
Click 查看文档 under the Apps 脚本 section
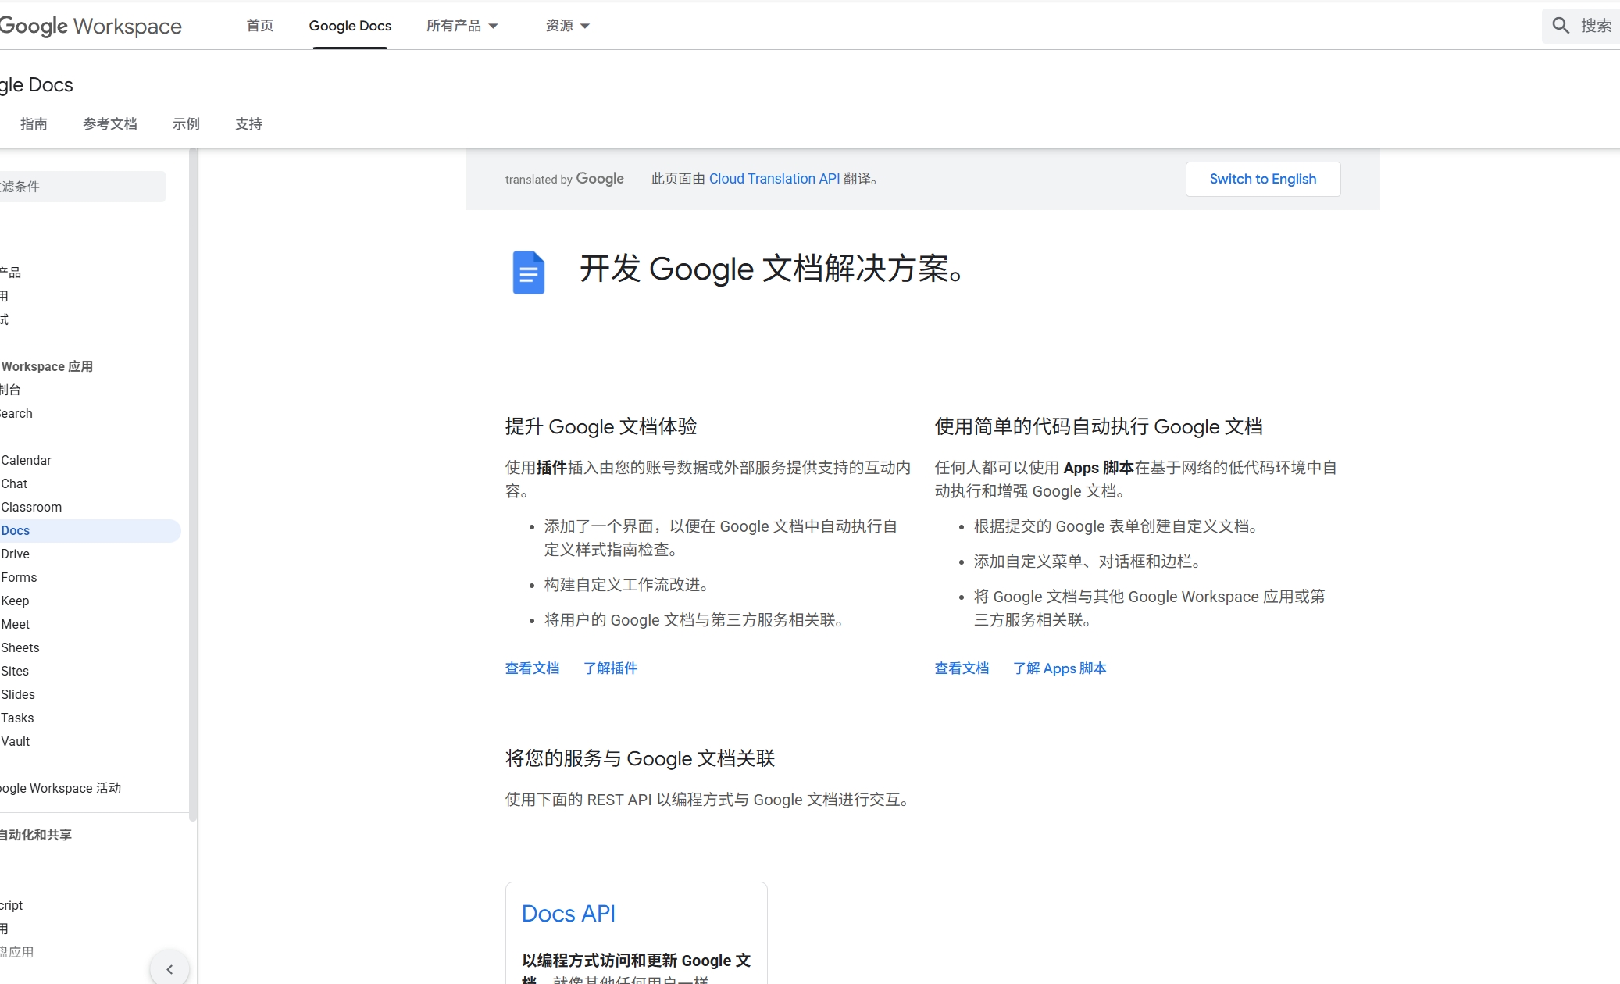[x=962, y=668]
